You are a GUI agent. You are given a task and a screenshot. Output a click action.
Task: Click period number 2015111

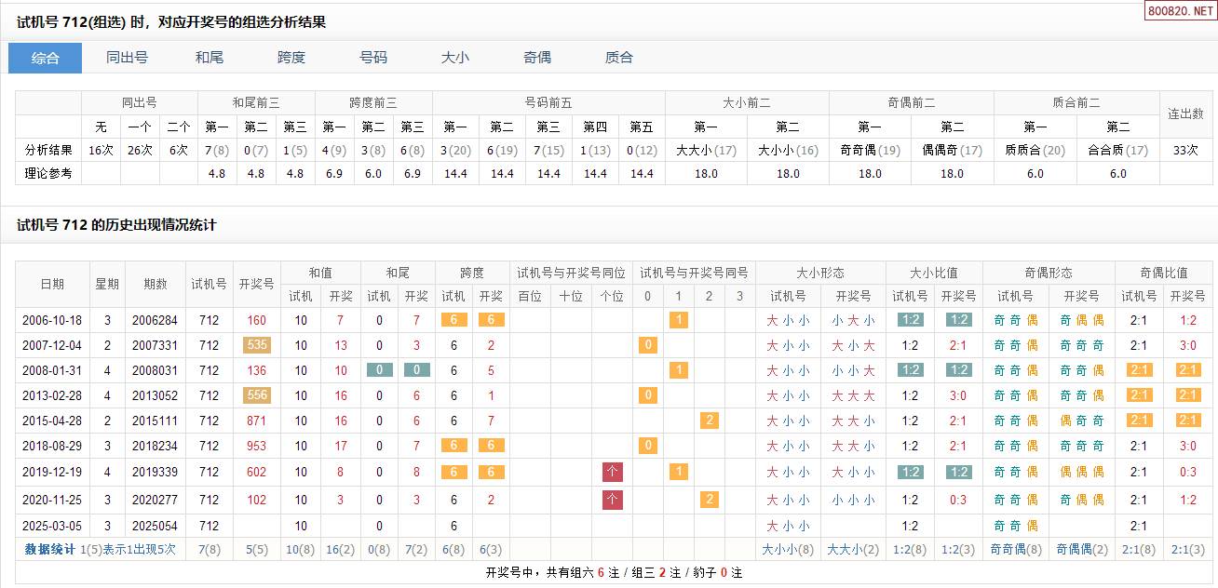[x=155, y=421]
